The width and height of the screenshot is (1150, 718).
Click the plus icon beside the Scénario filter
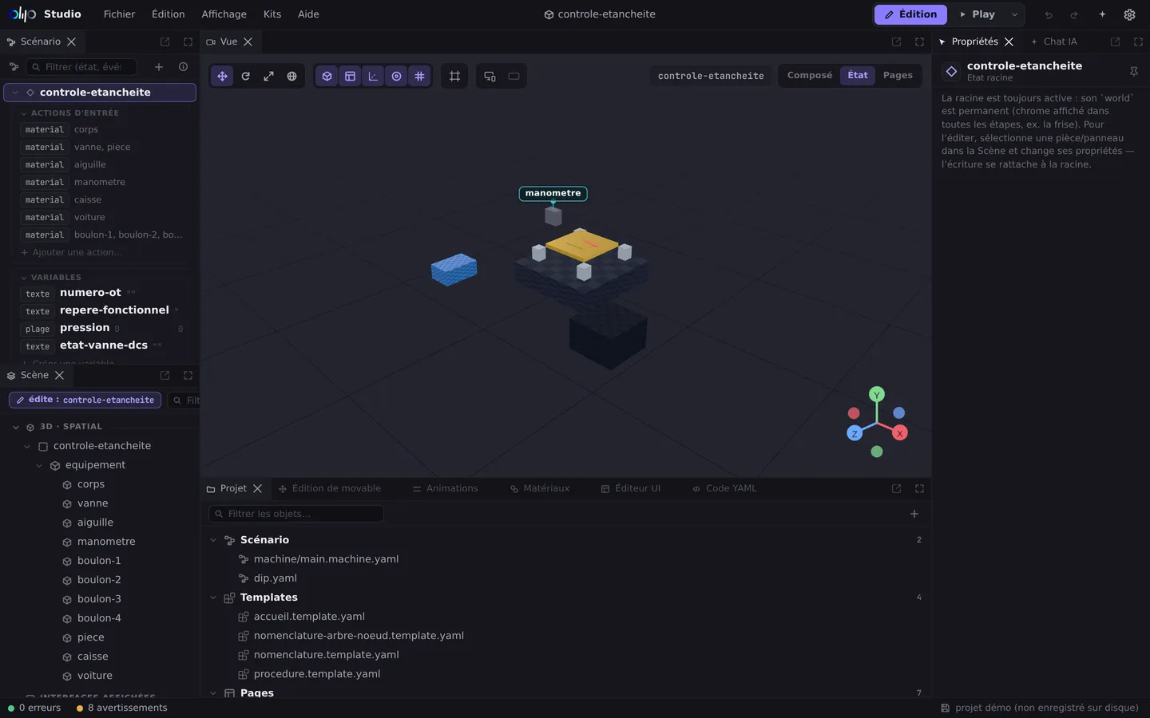click(x=159, y=67)
